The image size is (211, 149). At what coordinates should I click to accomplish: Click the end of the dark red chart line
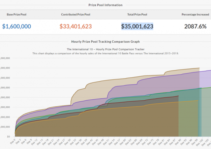tap(178, 96)
